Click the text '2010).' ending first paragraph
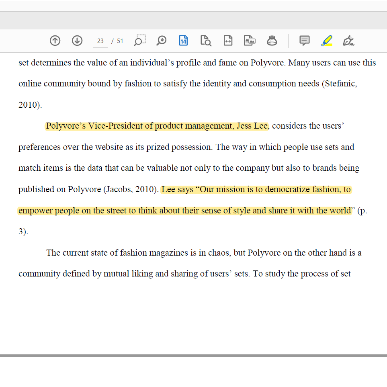The height and width of the screenshot is (387, 387). [x=30, y=105]
